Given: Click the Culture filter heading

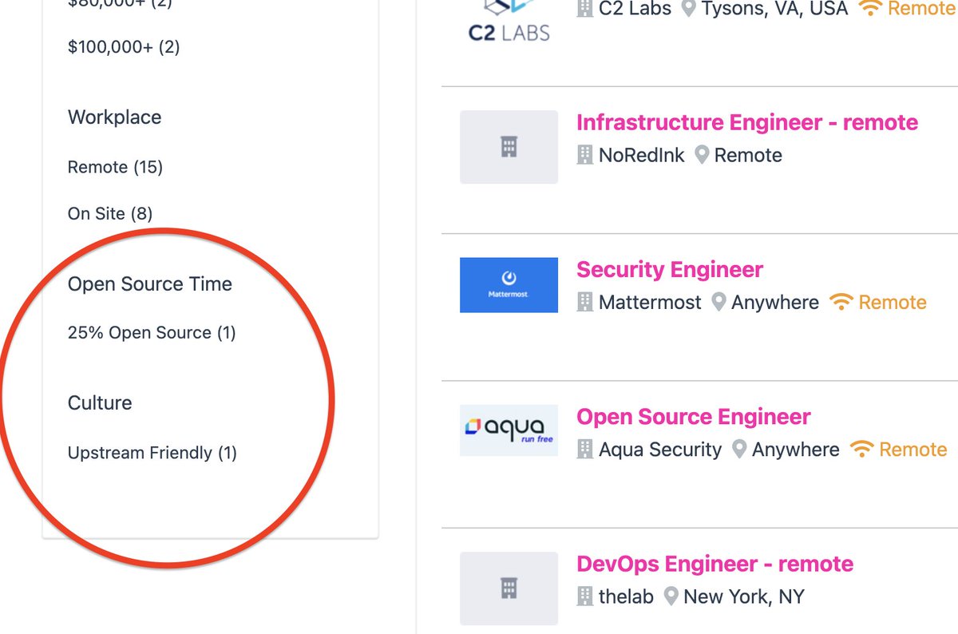Looking at the screenshot, I should 100,403.
